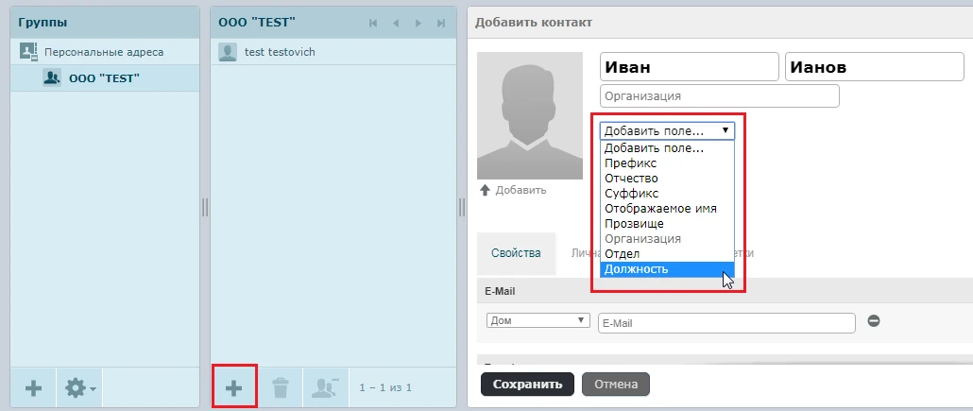Click the Отмена button
This screenshot has height=411, width=973.
tap(615, 384)
